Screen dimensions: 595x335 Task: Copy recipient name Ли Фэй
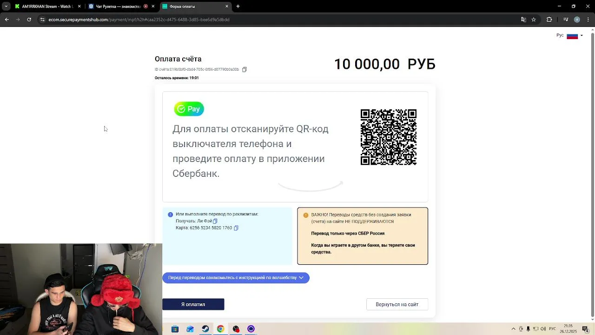pos(215,221)
